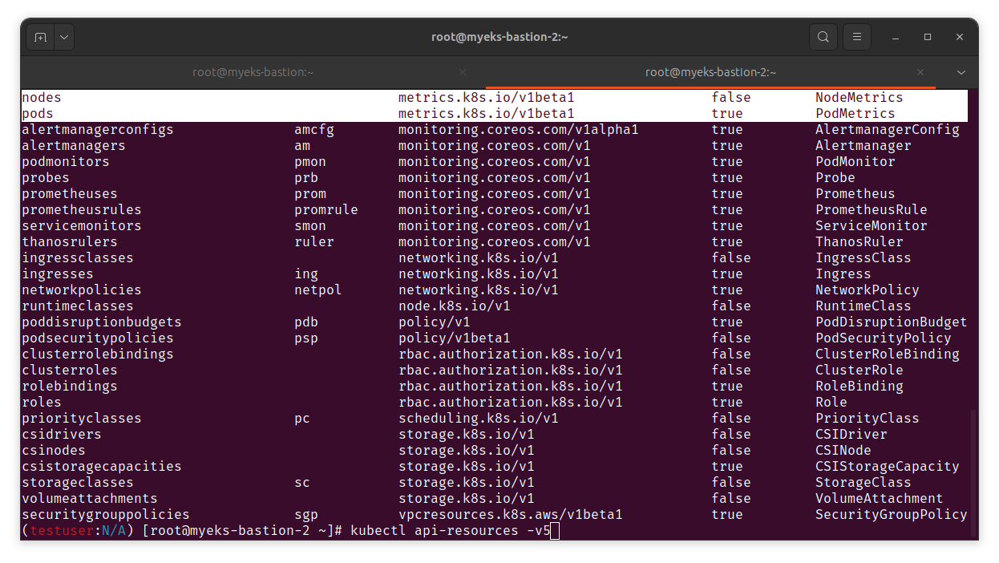999x563 pixels.
Task: Maximize the terminal window
Action: (x=928, y=37)
